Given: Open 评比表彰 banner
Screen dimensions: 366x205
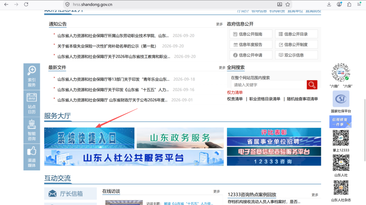Looking at the screenshot, I should (x=274, y=132).
